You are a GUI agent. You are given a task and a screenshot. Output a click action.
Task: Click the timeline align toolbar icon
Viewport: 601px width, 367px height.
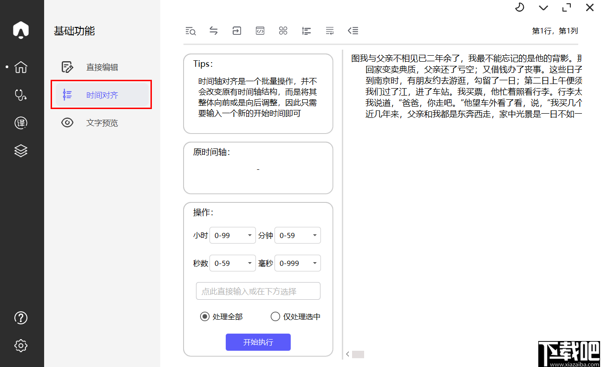pos(307,31)
